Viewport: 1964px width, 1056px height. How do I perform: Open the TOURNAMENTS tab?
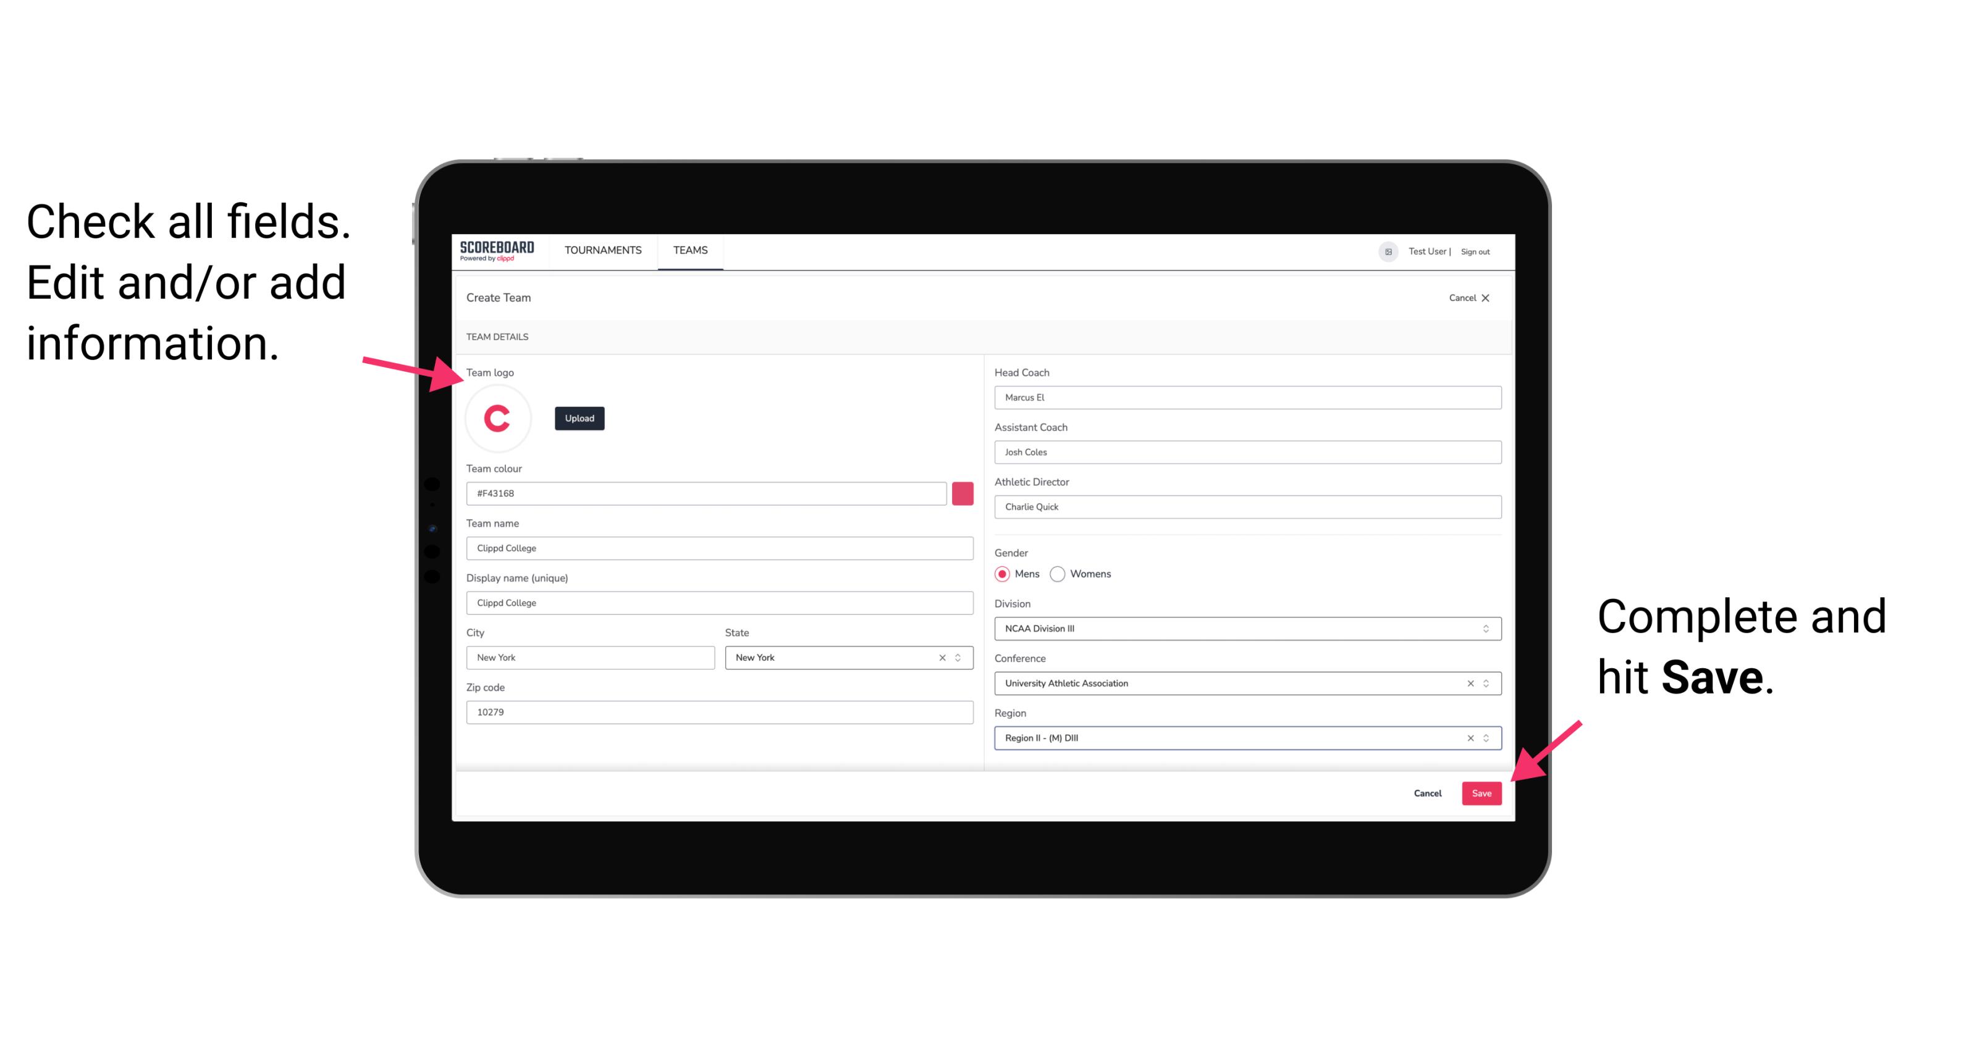click(x=602, y=251)
